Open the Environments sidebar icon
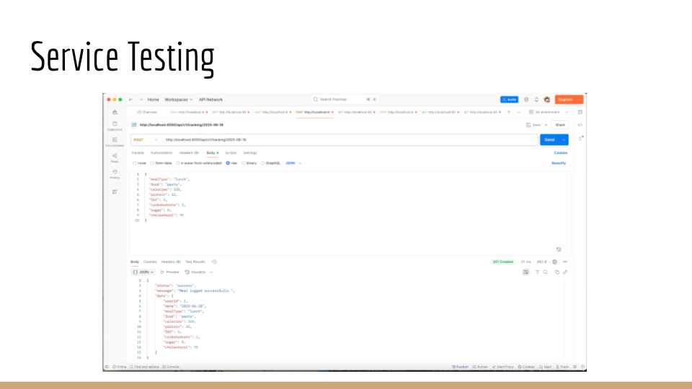 pos(115,142)
